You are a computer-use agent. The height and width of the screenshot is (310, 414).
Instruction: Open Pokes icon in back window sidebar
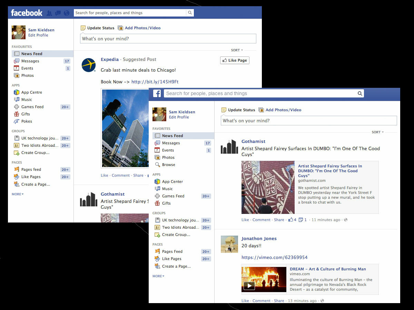click(17, 121)
